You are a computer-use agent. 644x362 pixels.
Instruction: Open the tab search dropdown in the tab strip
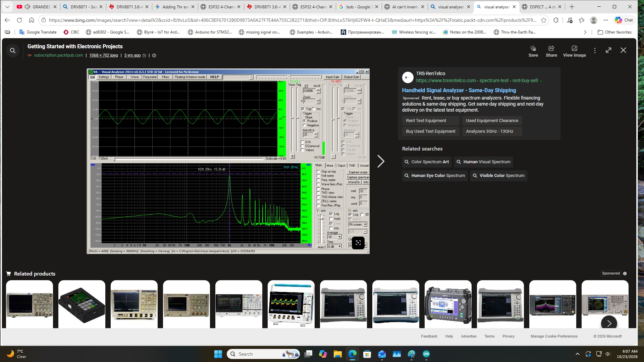(7, 7)
